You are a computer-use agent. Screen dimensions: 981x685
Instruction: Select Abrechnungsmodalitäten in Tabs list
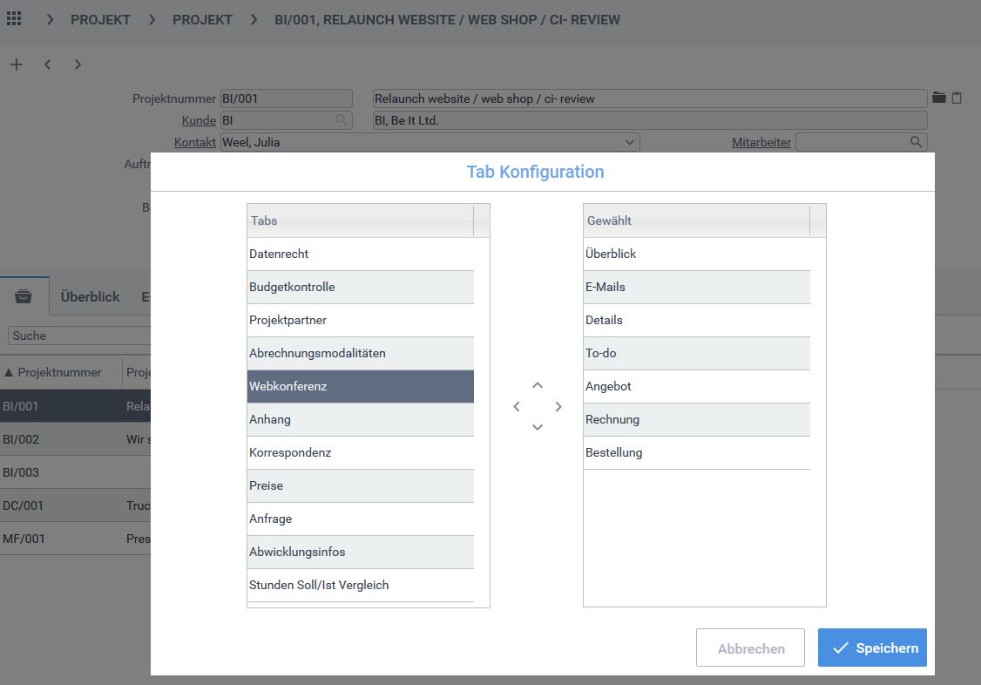[x=361, y=354]
